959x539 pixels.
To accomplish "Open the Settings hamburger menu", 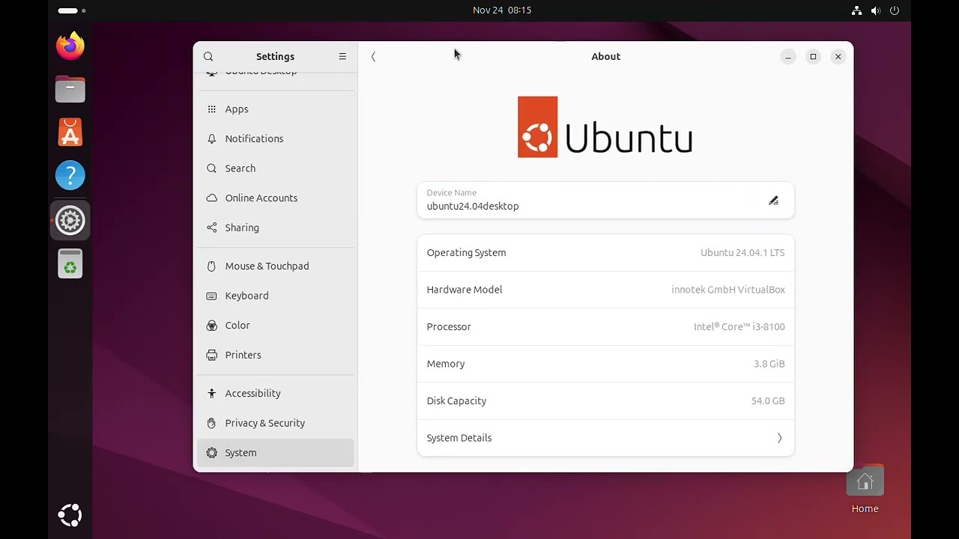I will pos(342,56).
